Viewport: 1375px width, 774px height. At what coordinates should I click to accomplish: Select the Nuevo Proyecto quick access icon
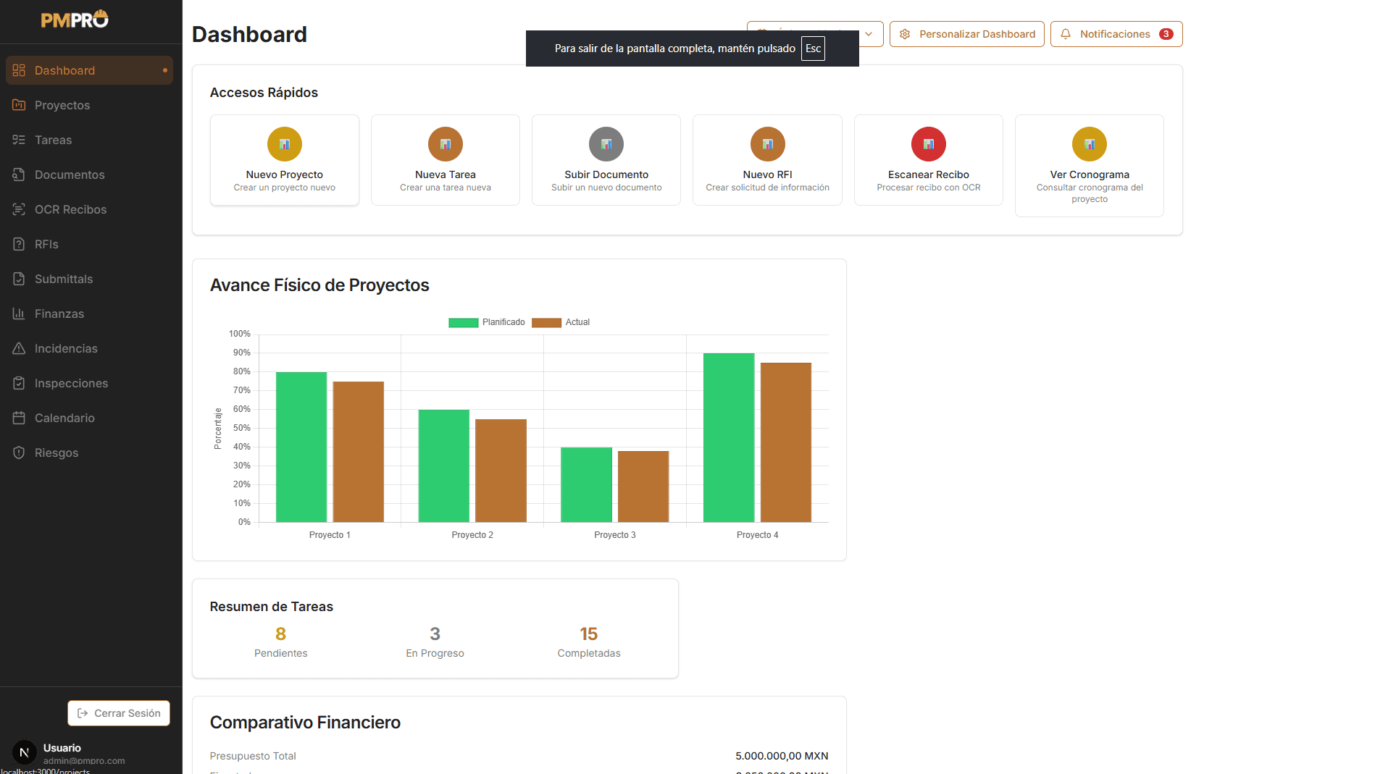[x=284, y=144]
